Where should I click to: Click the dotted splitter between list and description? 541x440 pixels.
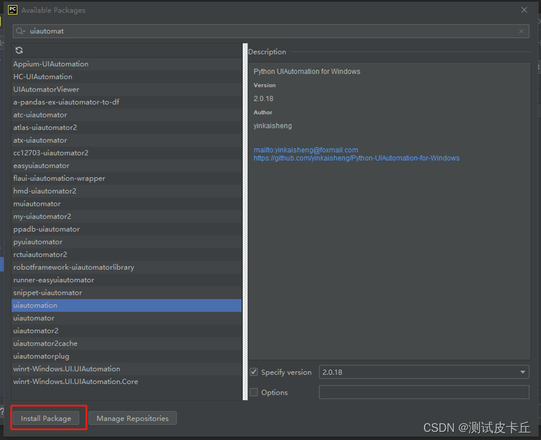(245, 222)
